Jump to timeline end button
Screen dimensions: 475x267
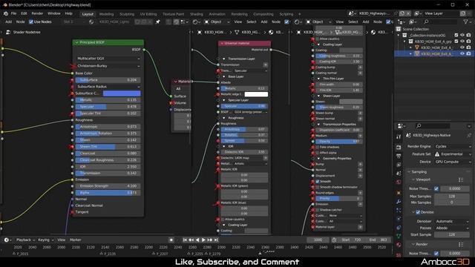pos(216,240)
